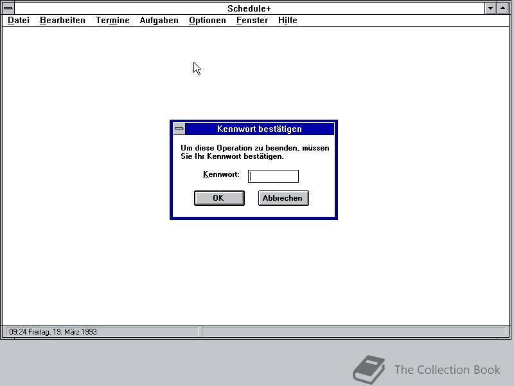Click the Schedule+ title bar
Viewport: 514px width, 386px height.
tap(249, 8)
